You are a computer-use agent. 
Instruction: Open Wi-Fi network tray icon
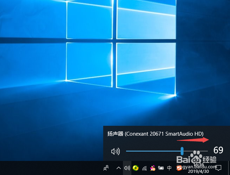(x=144, y=168)
